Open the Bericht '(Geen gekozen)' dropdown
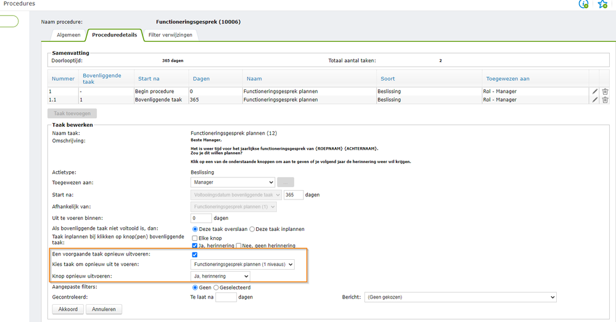This screenshot has height=322, width=616. pyautogui.click(x=461, y=297)
